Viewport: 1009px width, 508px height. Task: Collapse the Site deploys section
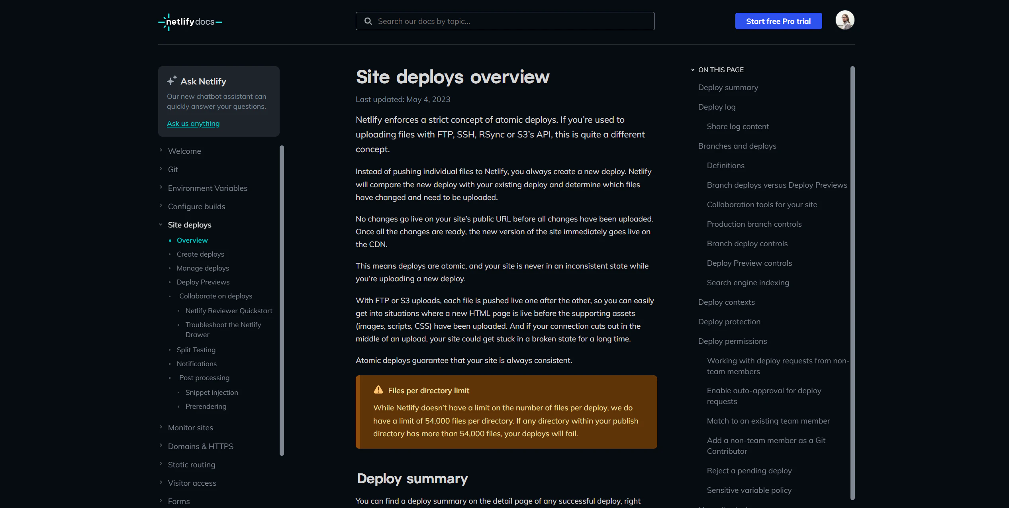161,224
